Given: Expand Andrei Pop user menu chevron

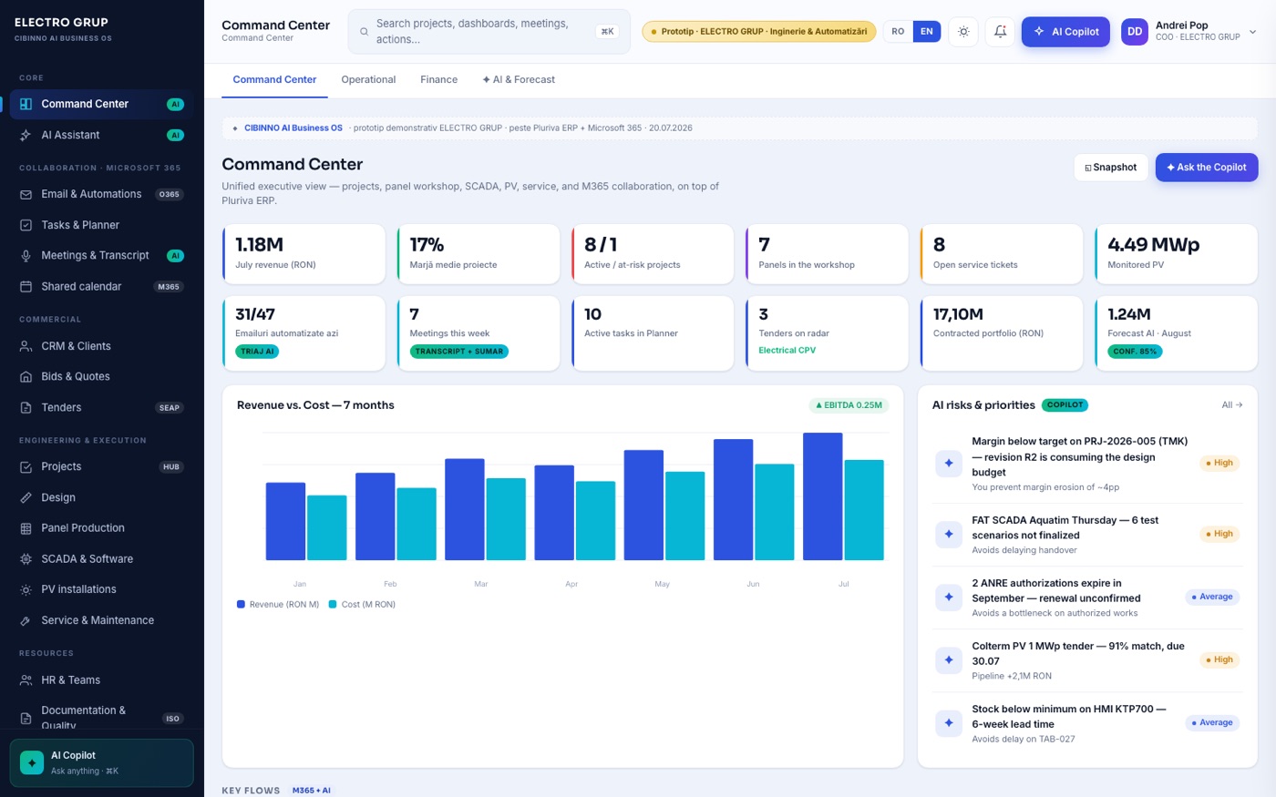Looking at the screenshot, I should pos(1252,32).
